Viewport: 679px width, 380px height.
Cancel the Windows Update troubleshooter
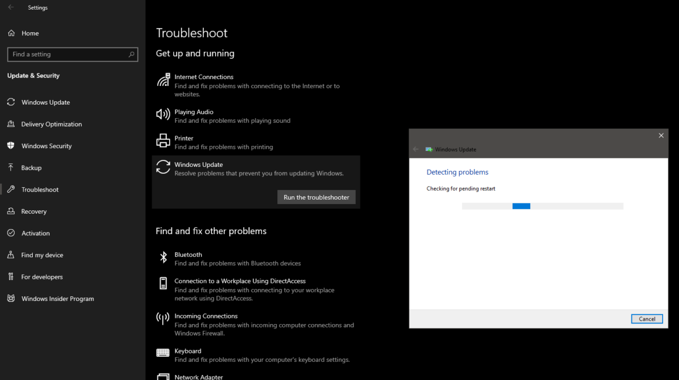click(647, 318)
